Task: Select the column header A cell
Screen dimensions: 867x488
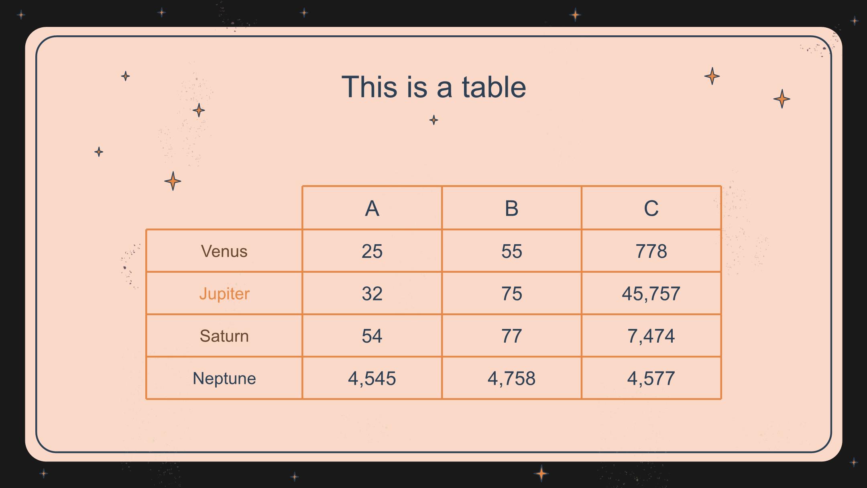Action: pyautogui.click(x=372, y=208)
